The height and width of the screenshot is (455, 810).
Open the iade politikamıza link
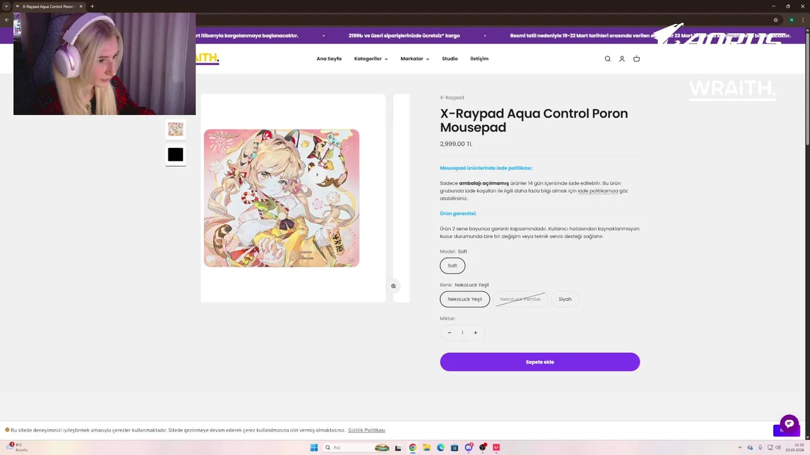(x=598, y=191)
